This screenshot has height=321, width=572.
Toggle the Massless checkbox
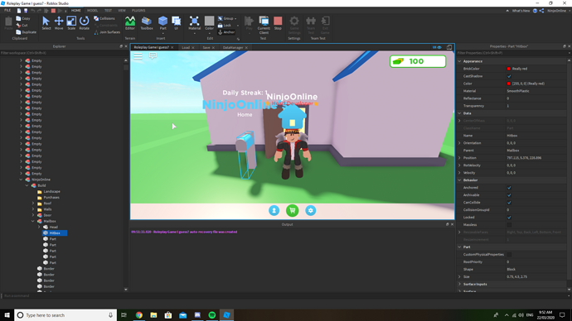pyautogui.click(x=509, y=224)
